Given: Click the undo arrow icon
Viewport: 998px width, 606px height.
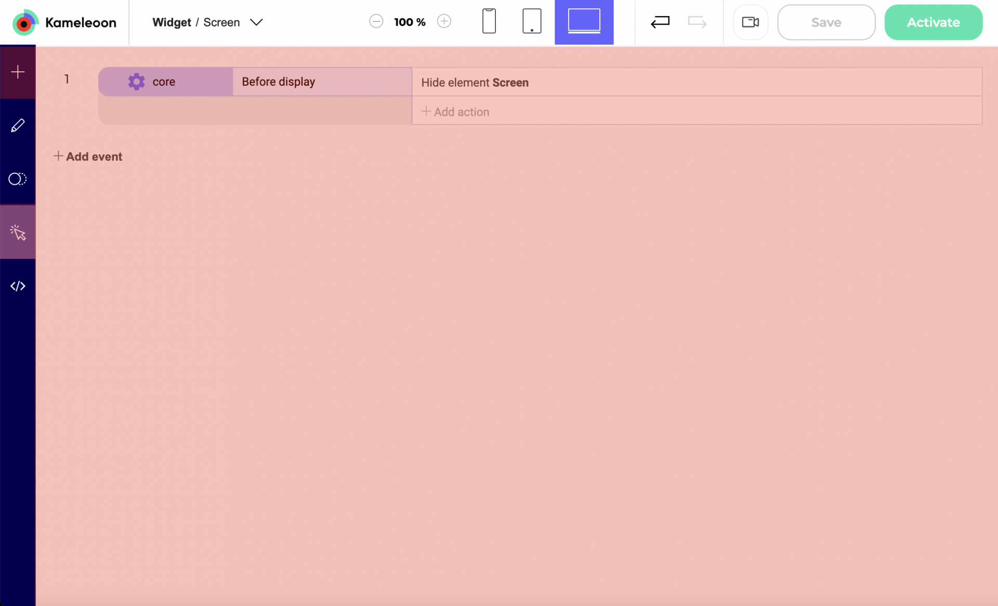Looking at the screenshot, I should point(660,22).
